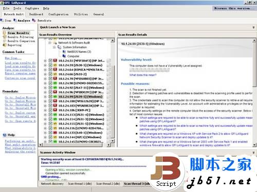Click the NetBIOS Names (3) icon
The image size is (257, 192).
(64, 52)
